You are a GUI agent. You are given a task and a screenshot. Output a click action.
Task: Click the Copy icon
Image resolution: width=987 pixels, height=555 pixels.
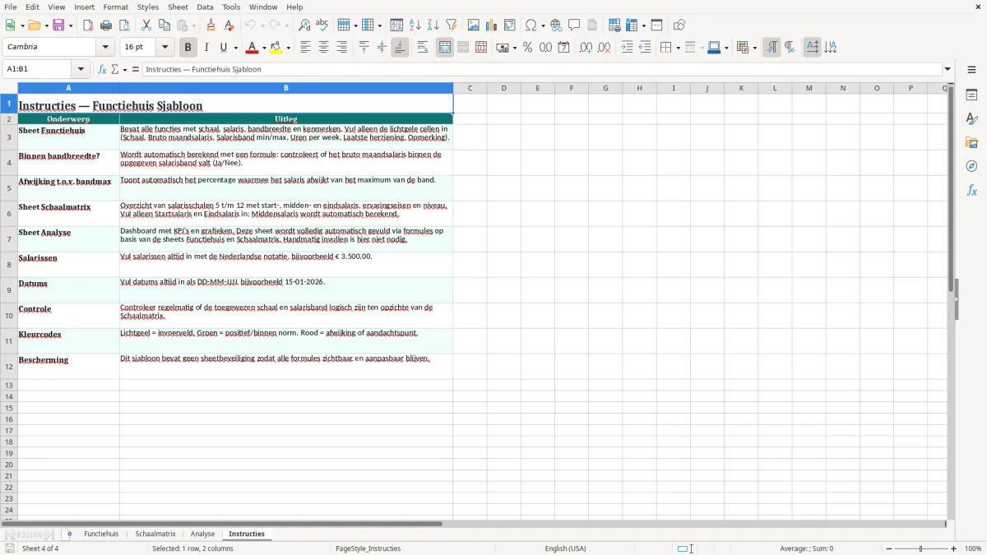click(164, 25)
